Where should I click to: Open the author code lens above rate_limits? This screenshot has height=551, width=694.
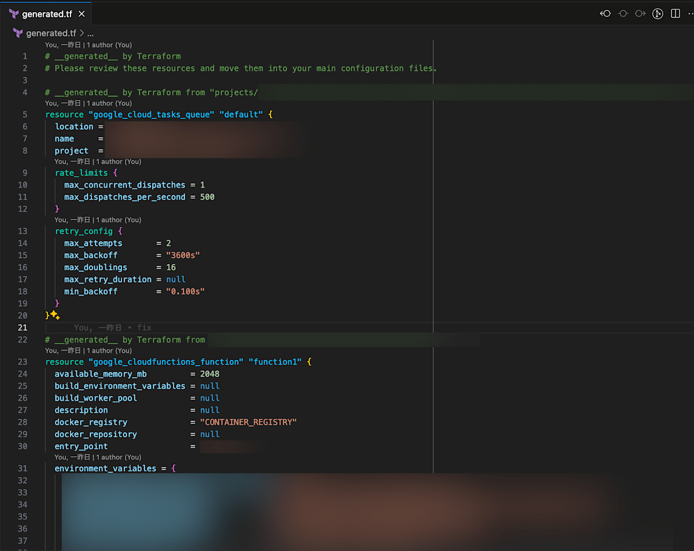(98, 162)
